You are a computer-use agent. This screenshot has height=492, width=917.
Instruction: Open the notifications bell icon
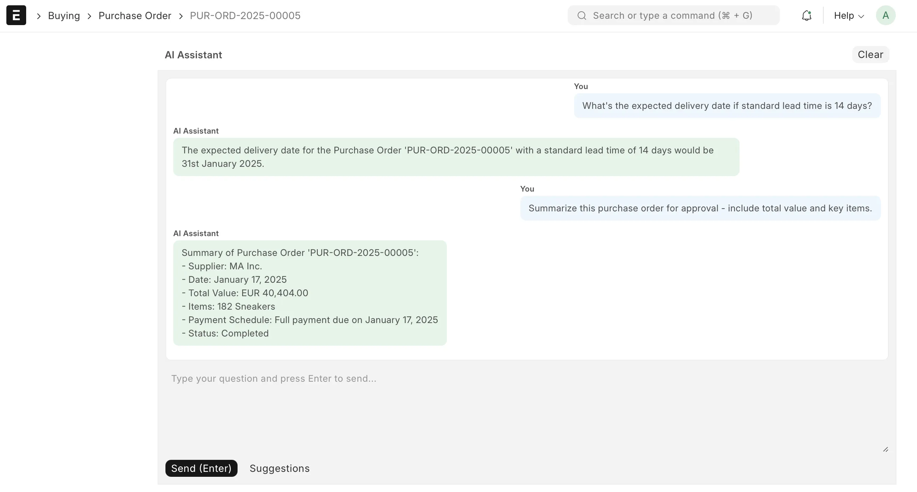(x=806, y=16)
